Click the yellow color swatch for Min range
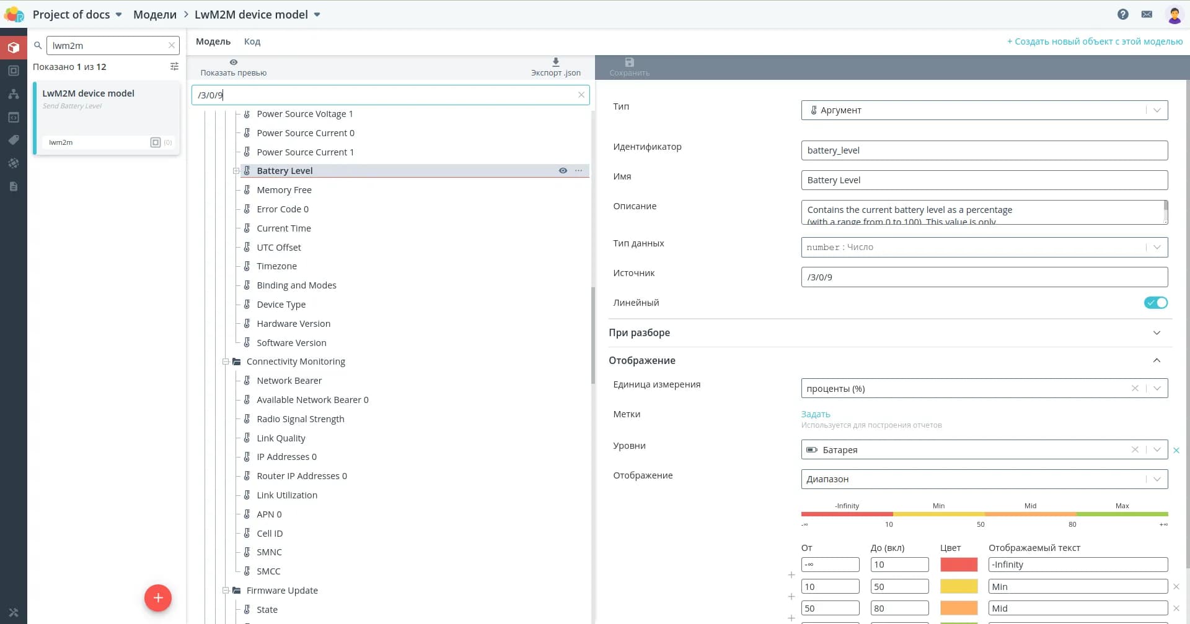Screen dimensions: 1190x624 [x=958, y=586]
